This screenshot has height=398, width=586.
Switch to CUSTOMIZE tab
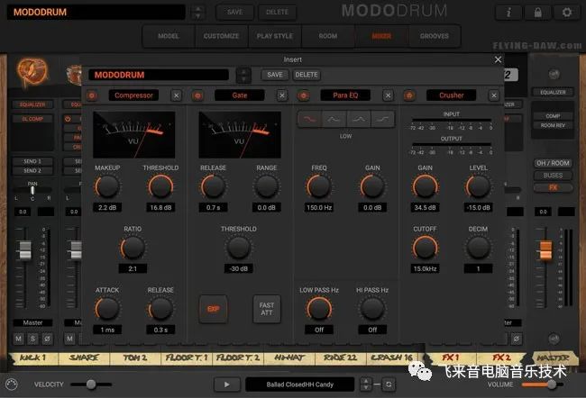pyautogui.click(x=221, y=36)
